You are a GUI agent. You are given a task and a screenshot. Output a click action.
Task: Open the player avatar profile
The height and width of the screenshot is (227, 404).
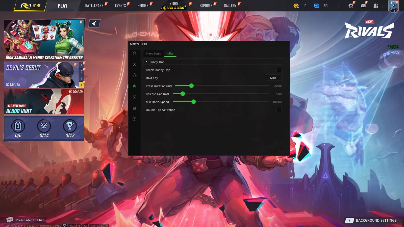coord(394,6)
